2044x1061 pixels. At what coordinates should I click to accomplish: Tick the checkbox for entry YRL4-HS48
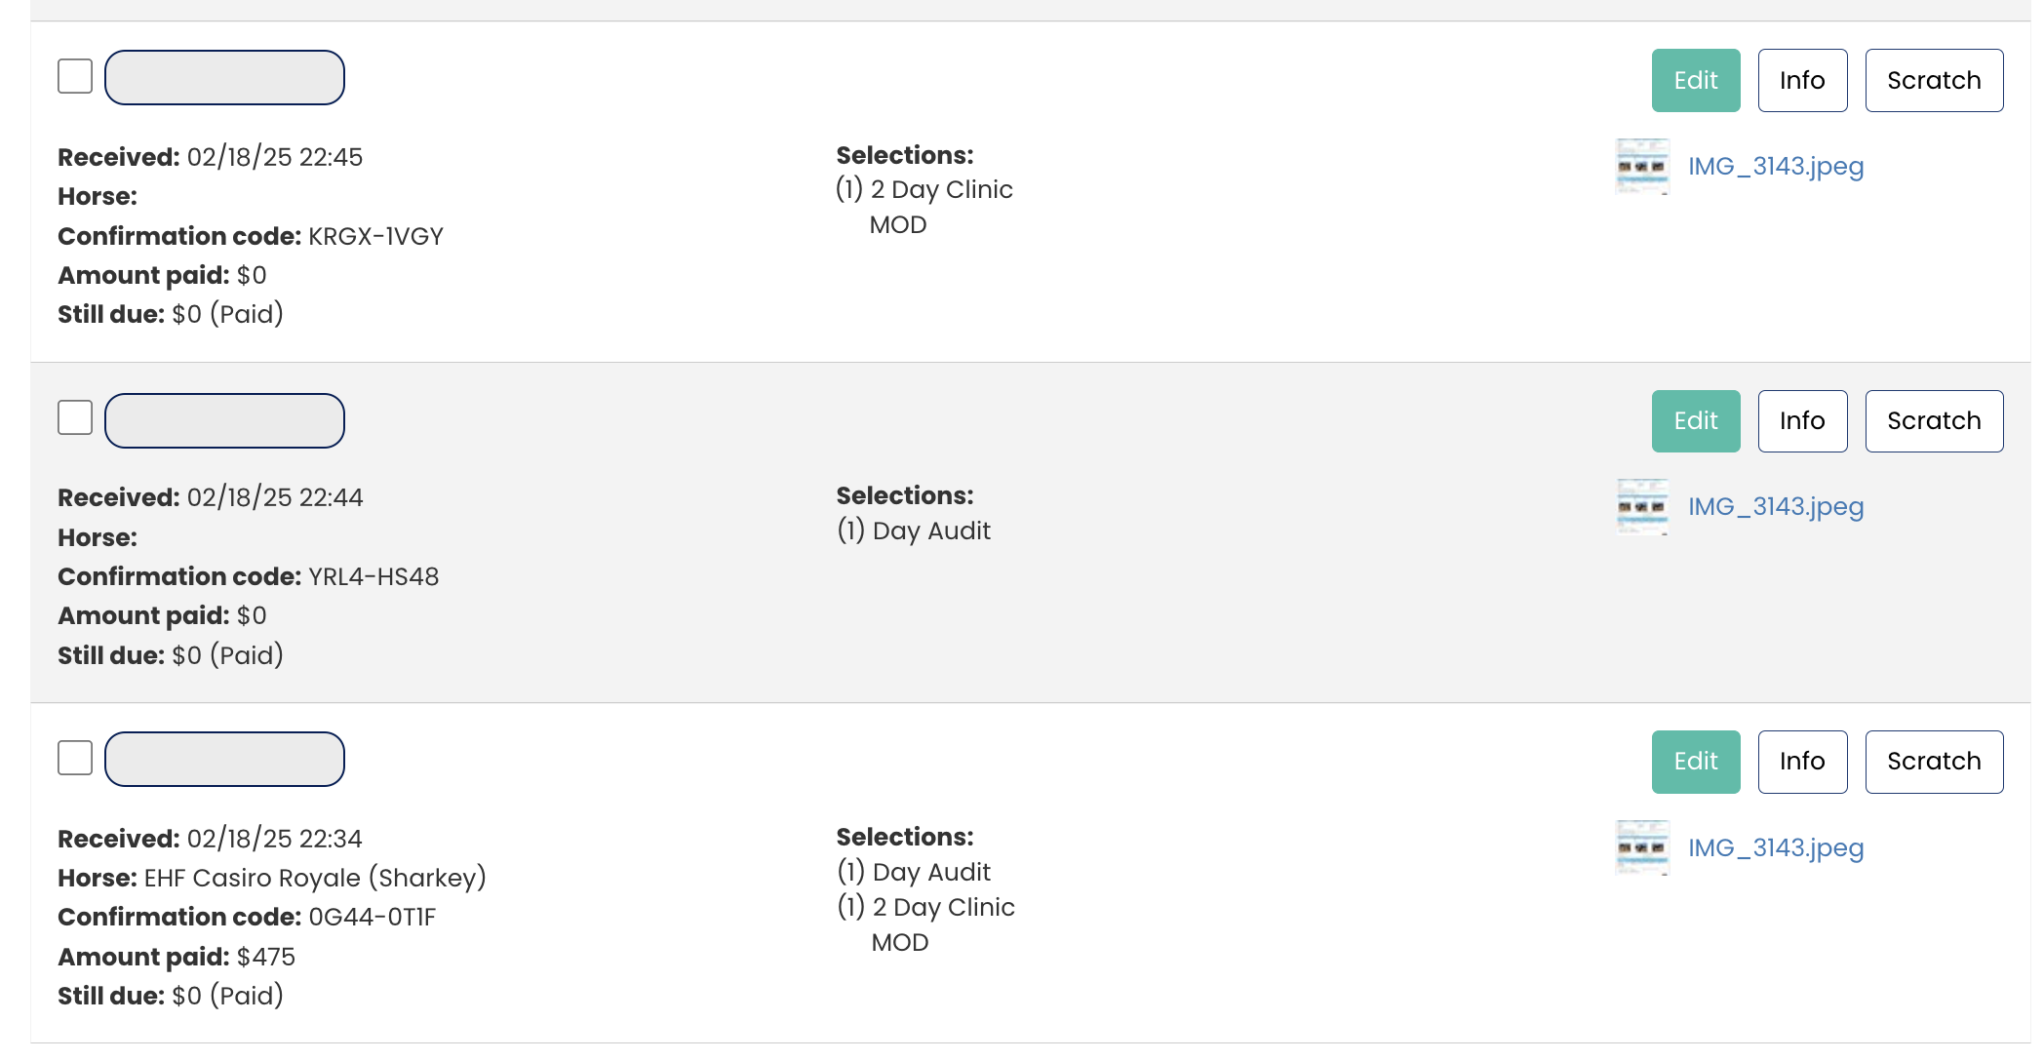(x=75, y=417)
